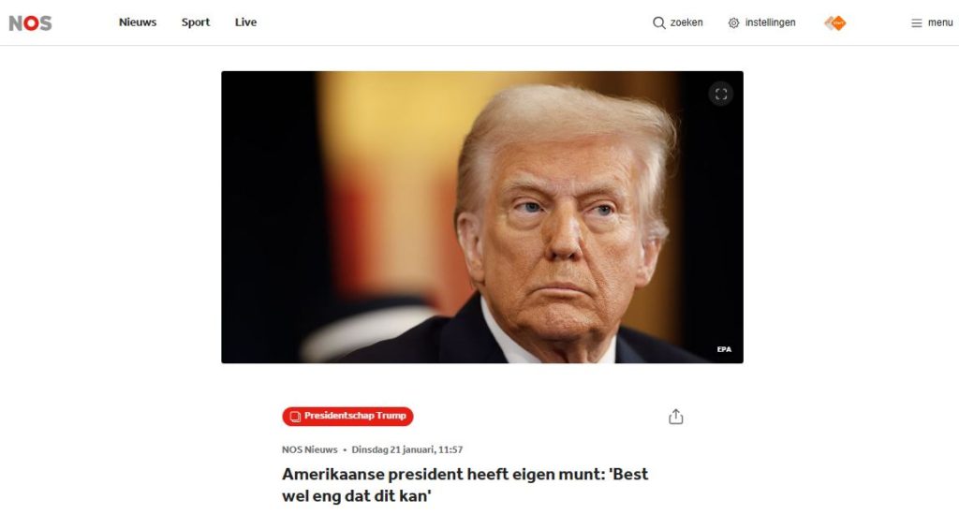Go to the Live tab
This screenshot has width=959, height=529.
[246, 22]
